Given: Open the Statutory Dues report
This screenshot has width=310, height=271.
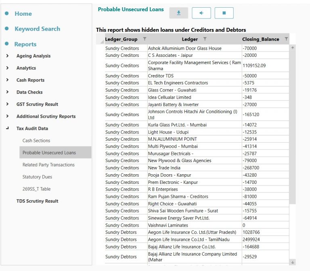Looking at the screenshot, I should tap(37, 177).
